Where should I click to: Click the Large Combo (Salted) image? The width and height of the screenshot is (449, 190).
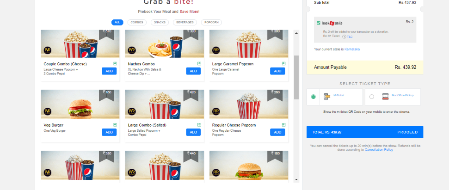164,104
